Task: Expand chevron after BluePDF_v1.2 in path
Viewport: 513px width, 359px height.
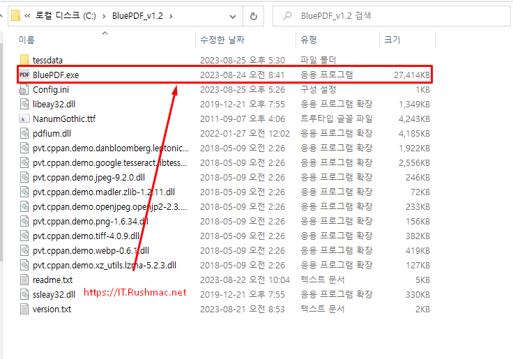Action: (x=171, y=16)
